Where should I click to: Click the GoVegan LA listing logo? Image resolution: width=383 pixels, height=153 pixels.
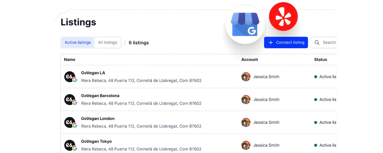pos(70,77)
